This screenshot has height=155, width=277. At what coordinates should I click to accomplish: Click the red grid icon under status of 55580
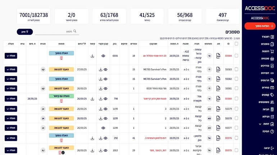[x=61, y=101]
